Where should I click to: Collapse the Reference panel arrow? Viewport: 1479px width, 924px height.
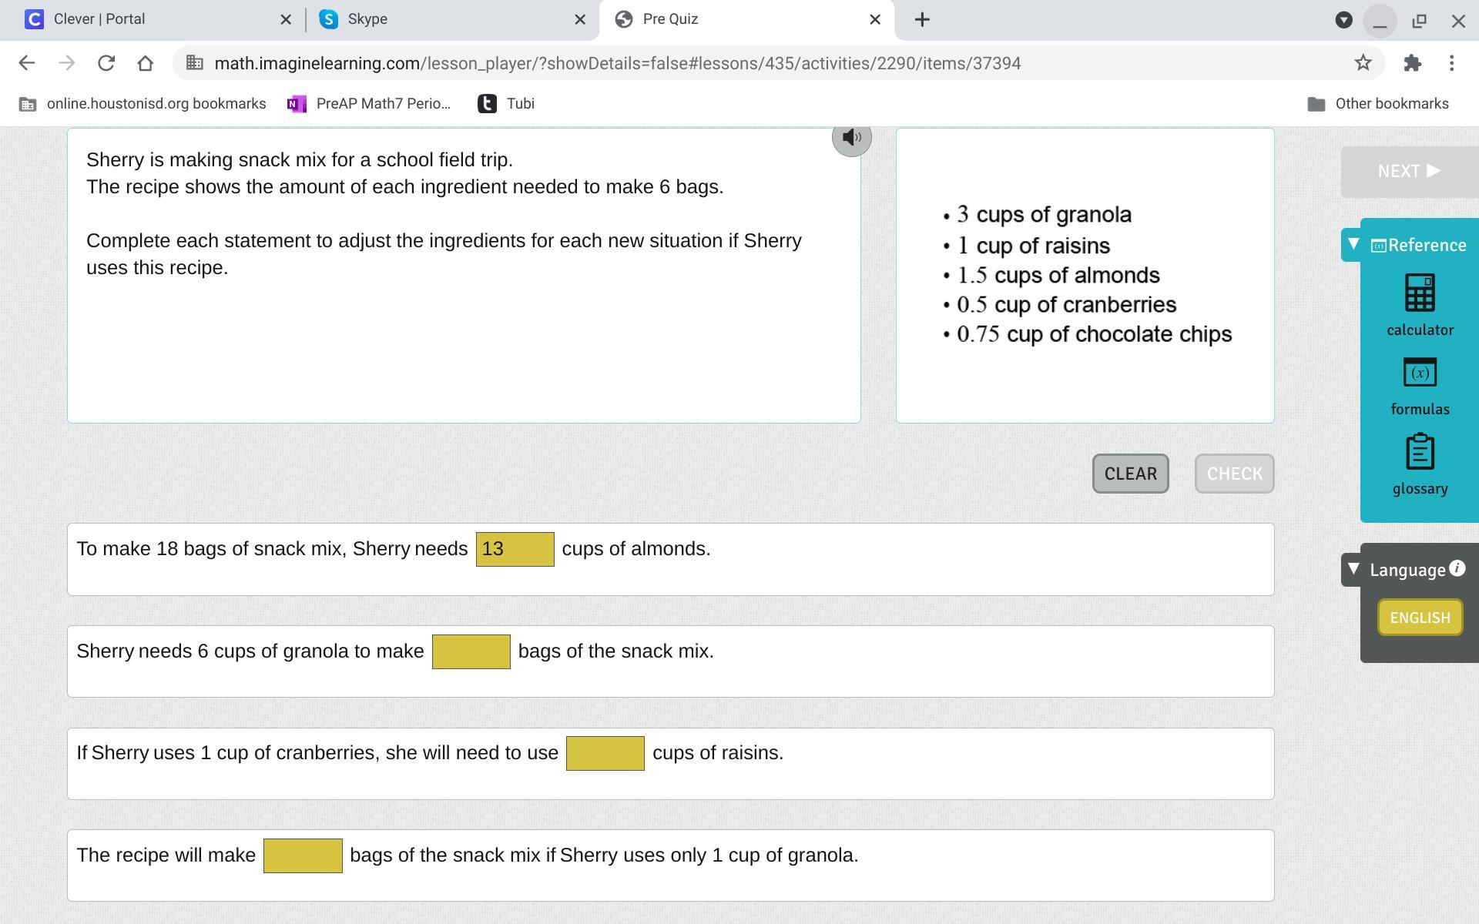(1353, 244)
